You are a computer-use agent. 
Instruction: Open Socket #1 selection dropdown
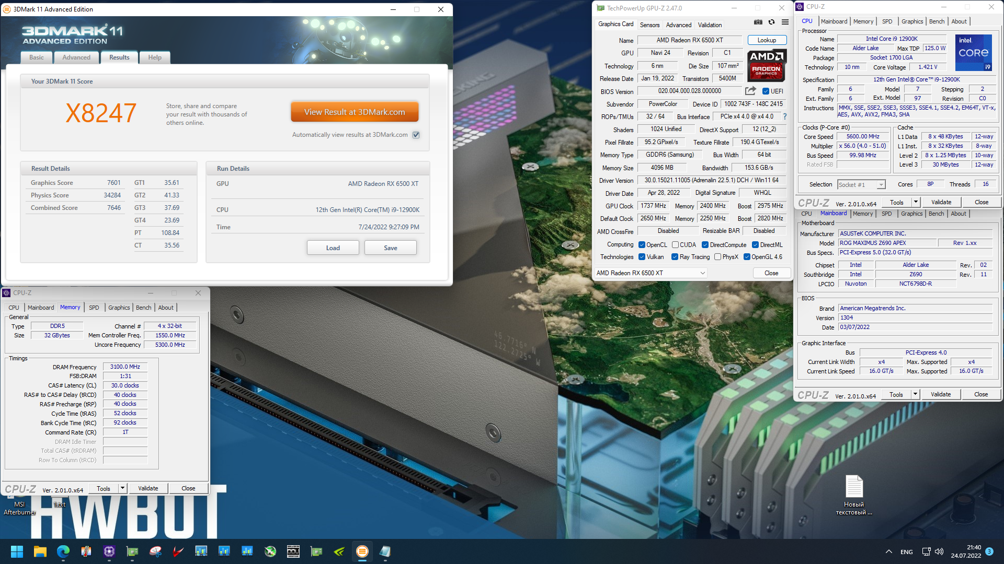click(861, 184)
